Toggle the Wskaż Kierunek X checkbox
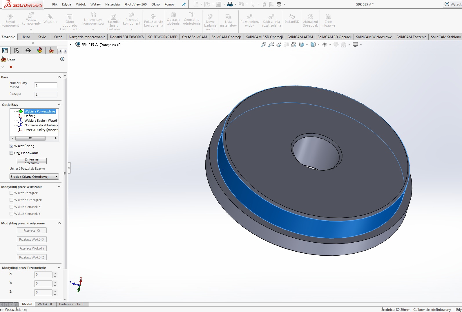This screenshot has height=312, width=462. (12, 207)
